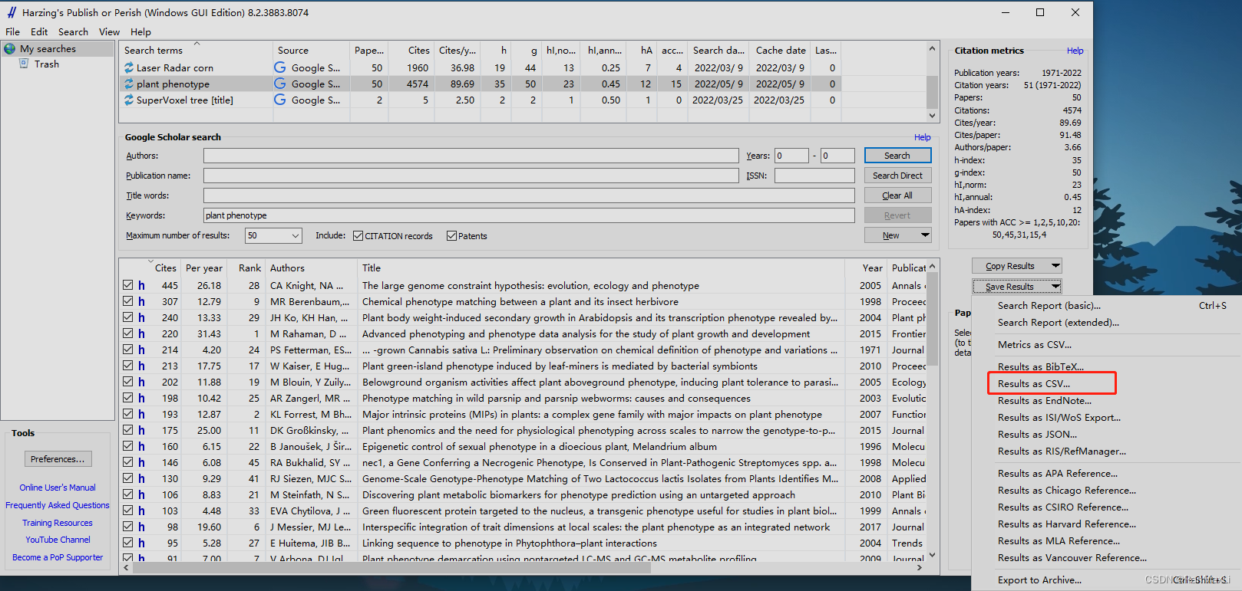Choose Results as CSV menu entry

(x=1034, y=383)
